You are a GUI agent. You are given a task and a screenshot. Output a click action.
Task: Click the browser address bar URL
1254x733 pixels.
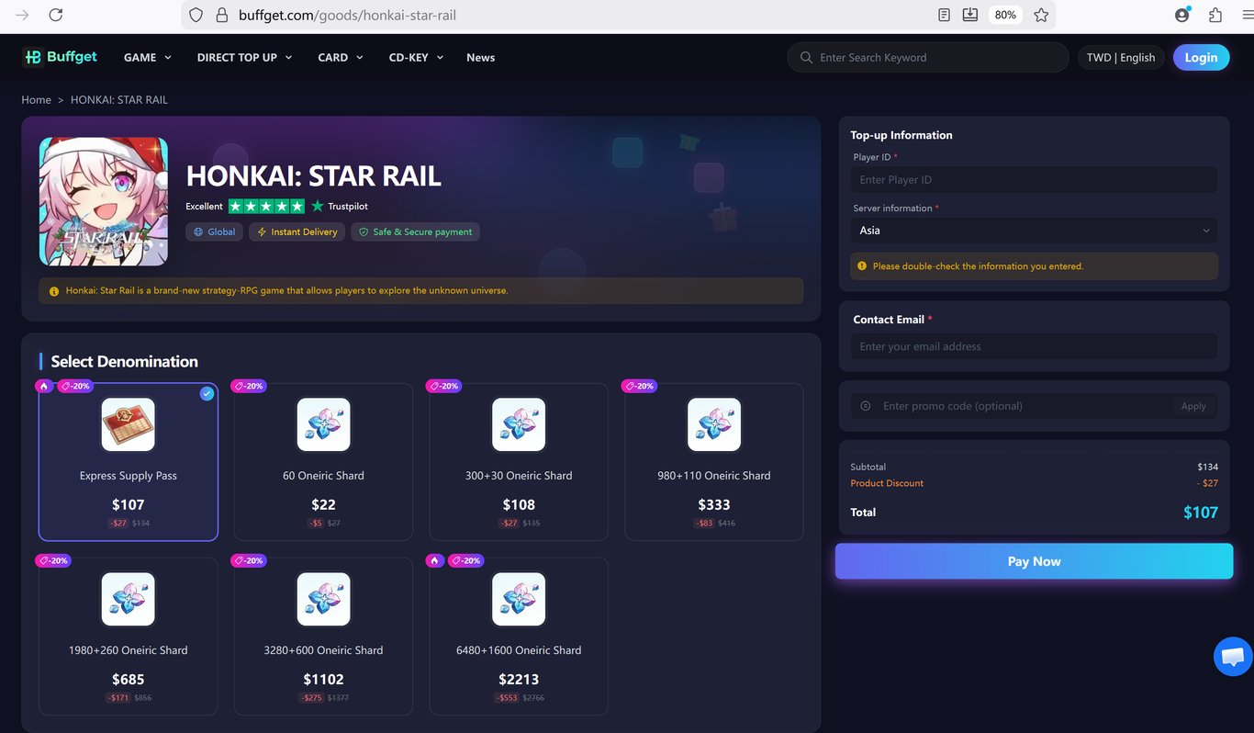click(x=347, y=15)
